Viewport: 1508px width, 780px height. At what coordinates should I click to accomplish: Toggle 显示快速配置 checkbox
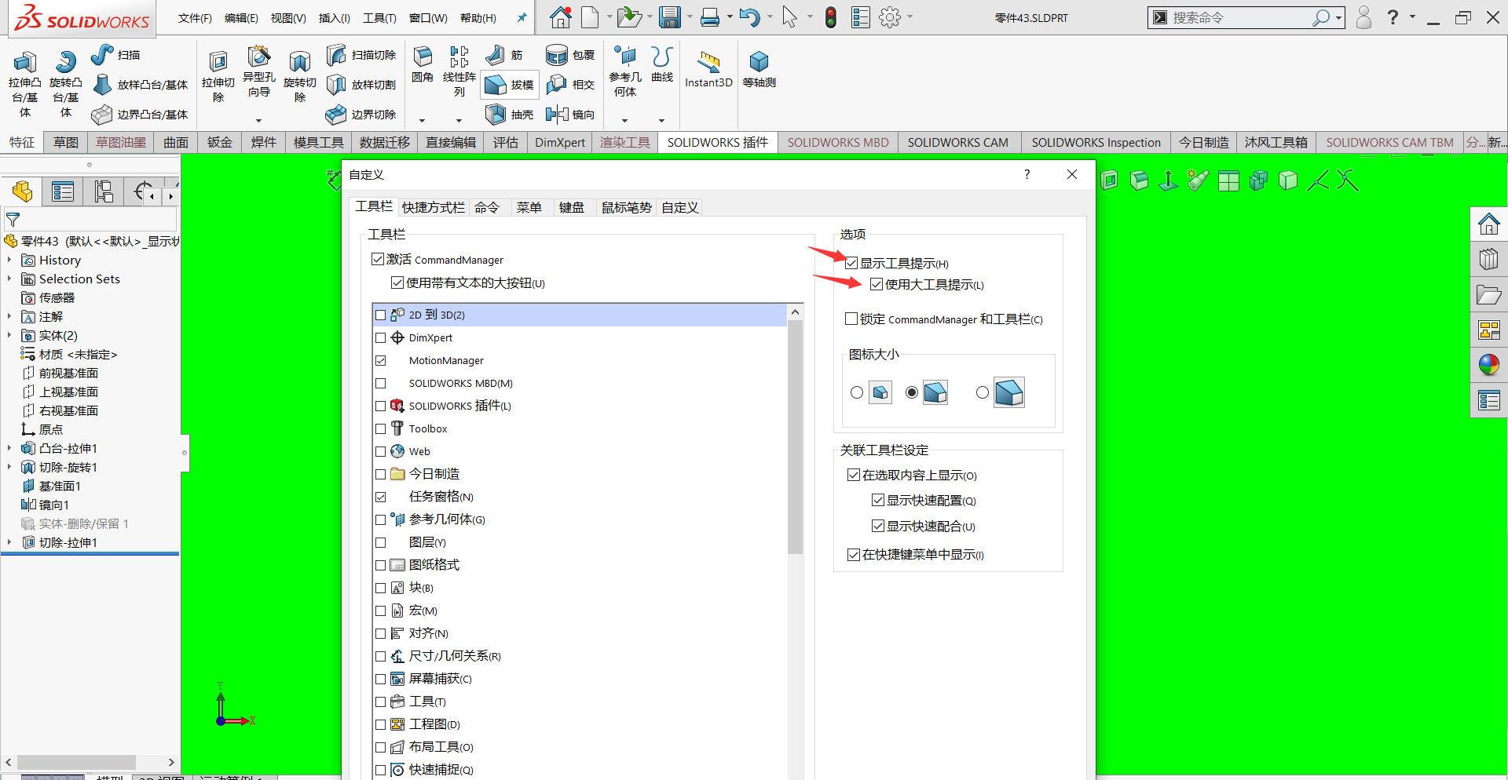click(878, 500)
